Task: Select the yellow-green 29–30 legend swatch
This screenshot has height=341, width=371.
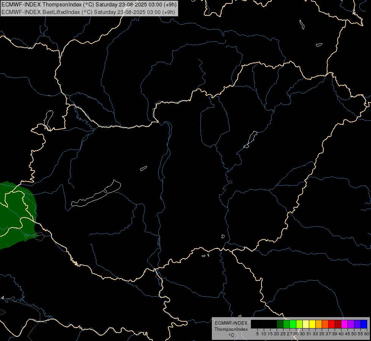Action: (299, 324)
